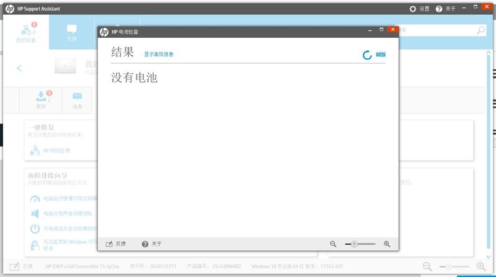Open 消息 messages section
This screenshot has height=277, width=496.
tap(77, 100)
